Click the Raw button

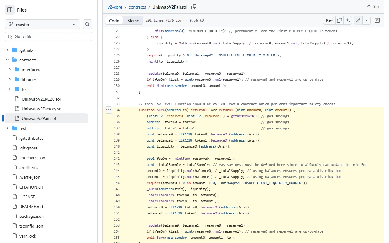(x=329, y=20)
